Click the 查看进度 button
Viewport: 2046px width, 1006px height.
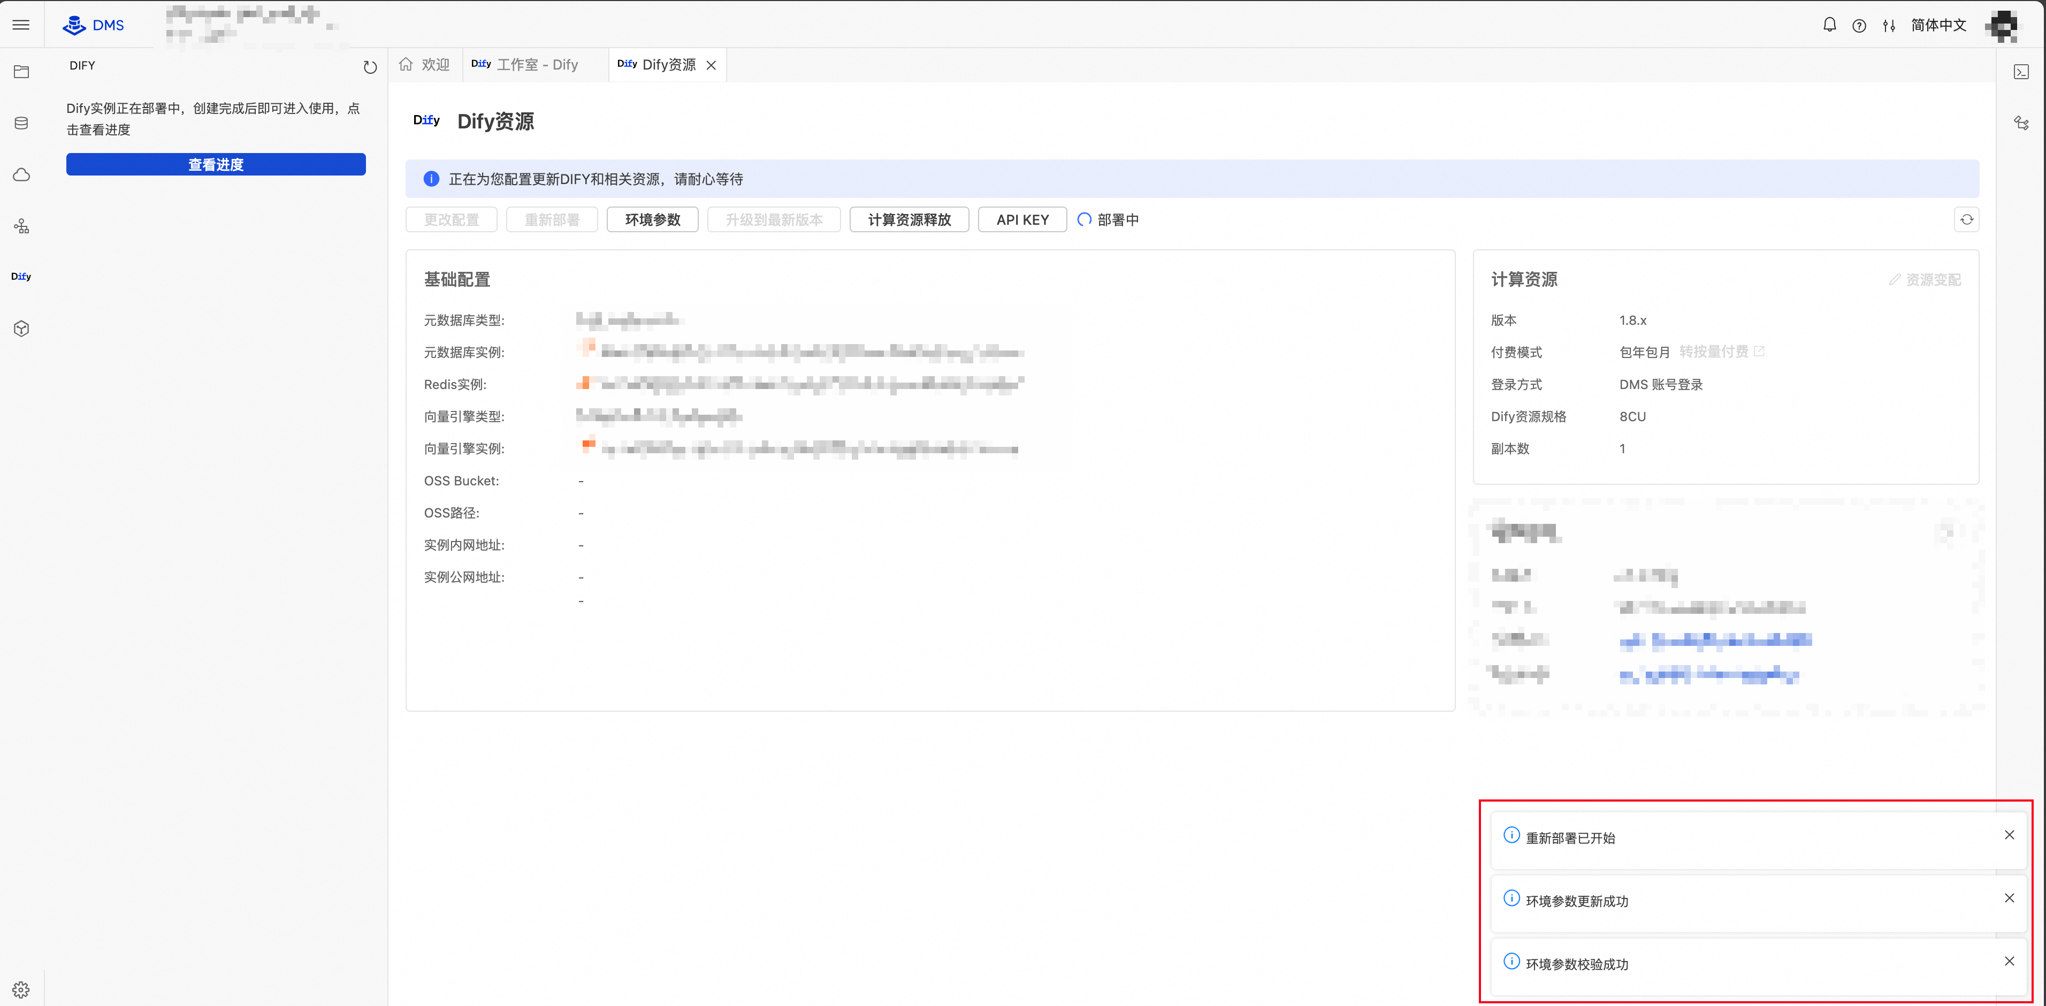(x=216, y=164)
